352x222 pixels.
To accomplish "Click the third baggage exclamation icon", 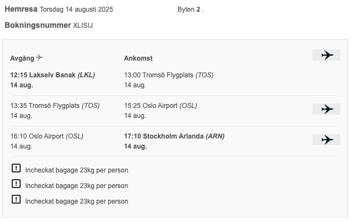I will click(x=16, y=199).
